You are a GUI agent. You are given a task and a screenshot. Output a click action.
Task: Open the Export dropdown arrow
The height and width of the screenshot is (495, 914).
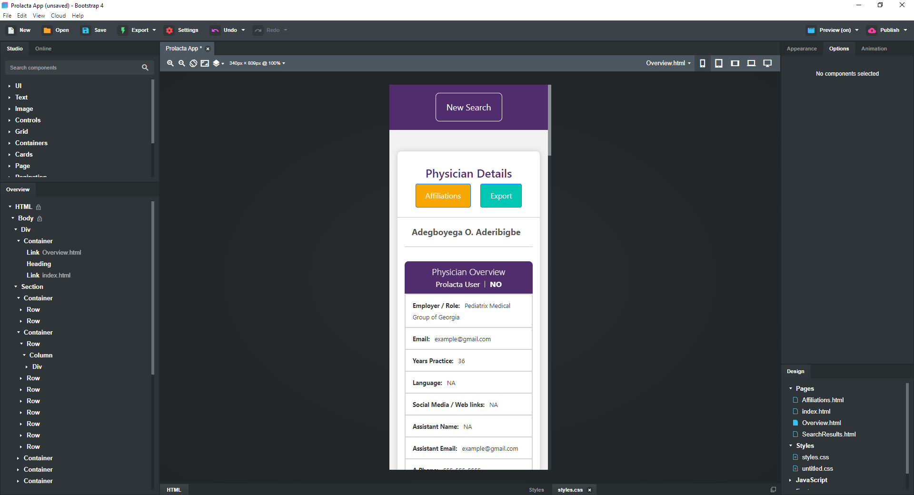[154, 30]
